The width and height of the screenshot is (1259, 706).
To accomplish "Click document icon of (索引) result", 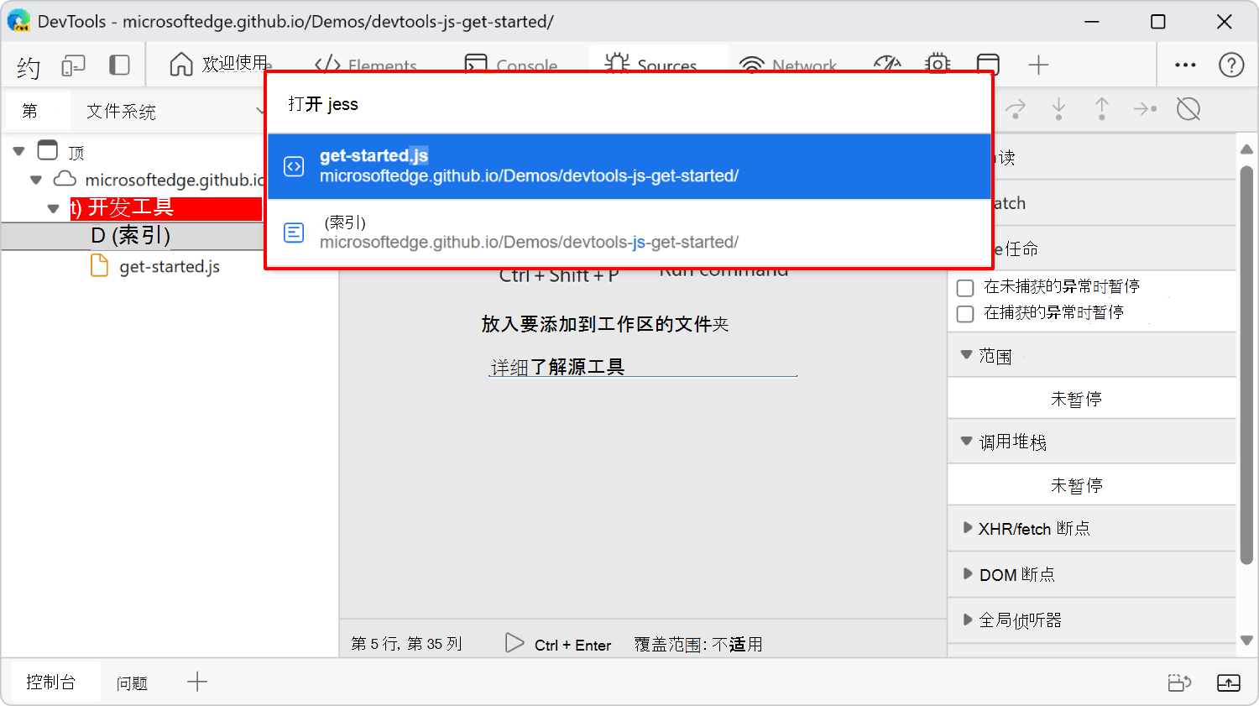I will point(294,233).
